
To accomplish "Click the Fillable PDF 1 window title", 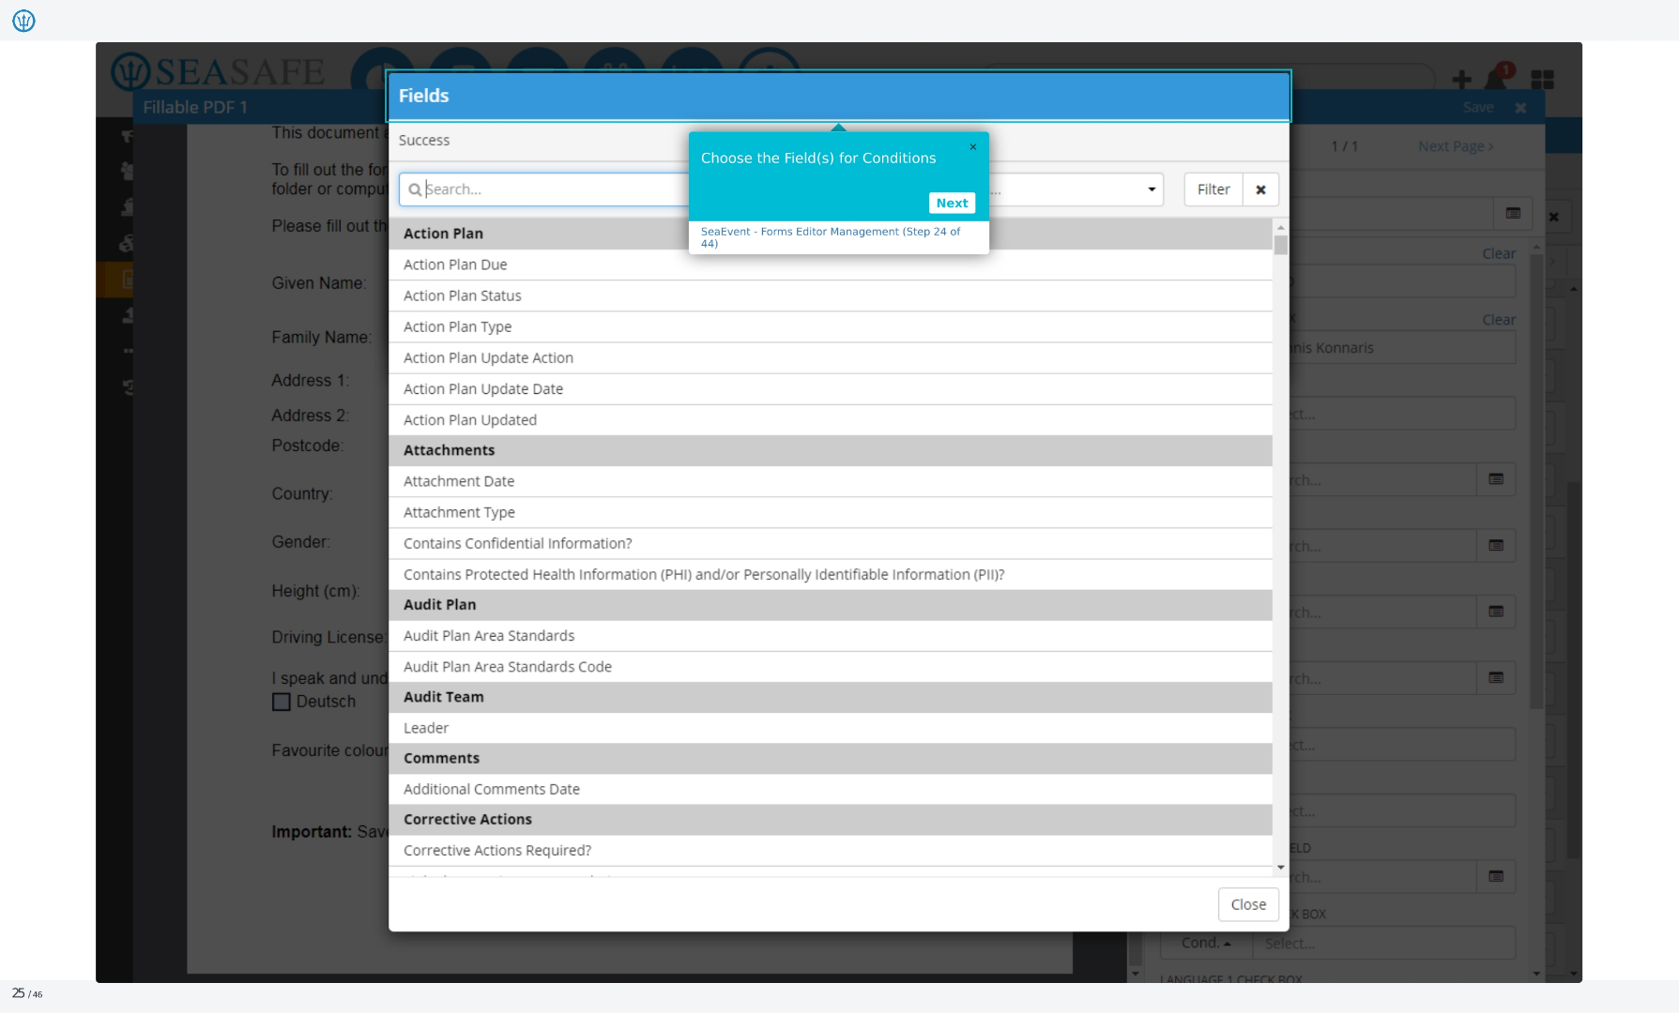I will (195, 107).
